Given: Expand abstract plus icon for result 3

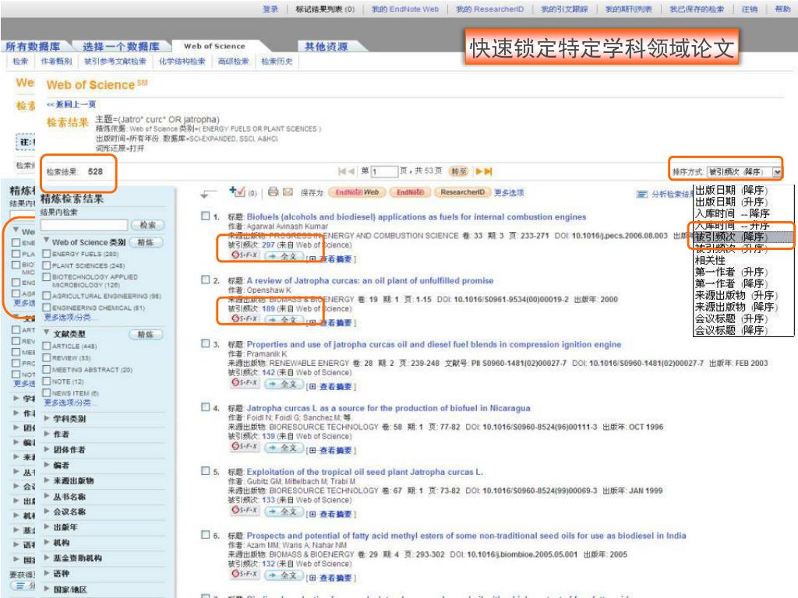Looking at the screenshot, I should [312, 387].
